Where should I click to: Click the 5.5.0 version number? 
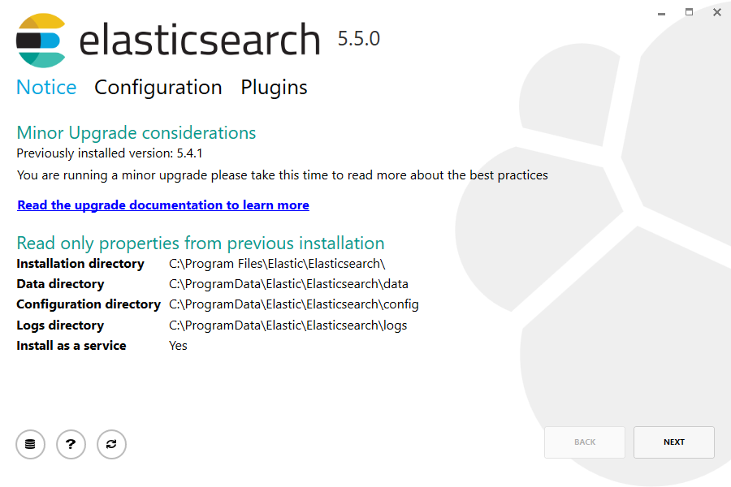coord(359,38)
